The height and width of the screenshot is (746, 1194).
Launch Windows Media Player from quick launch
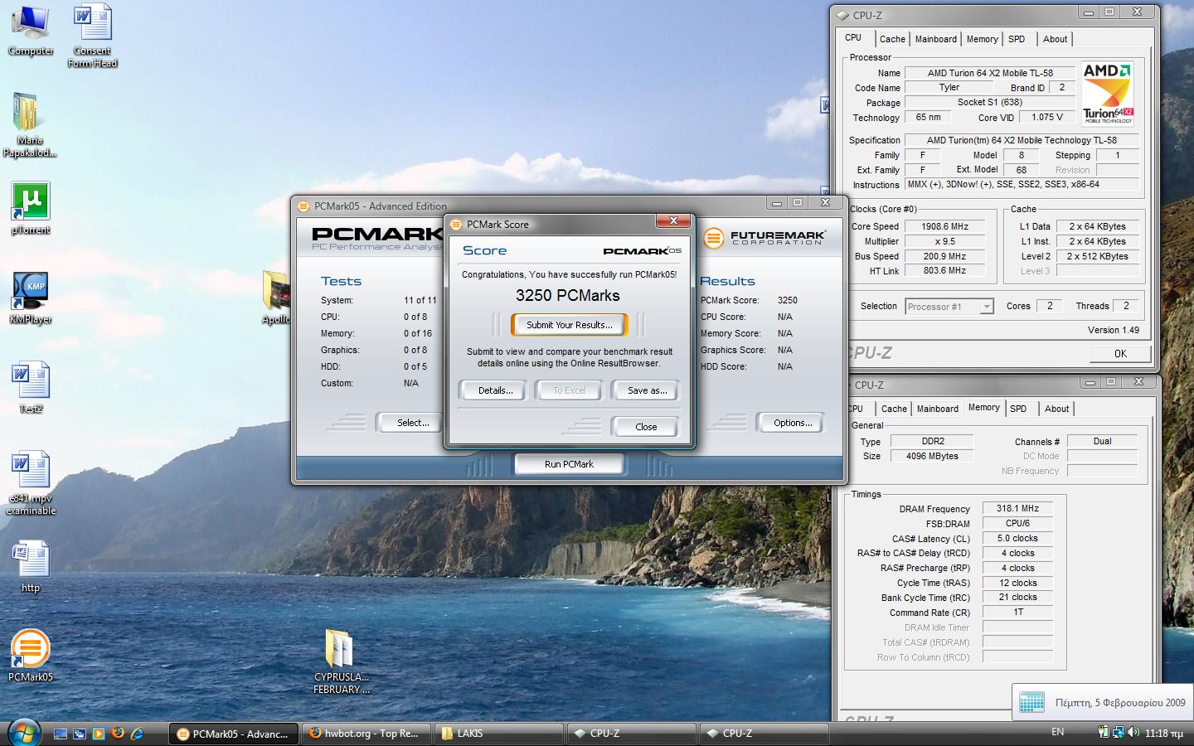(99, 734)
